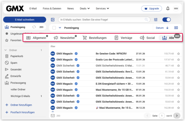
Task: Click Postfach hinzufügen
Action: click(x=20, y=112)
